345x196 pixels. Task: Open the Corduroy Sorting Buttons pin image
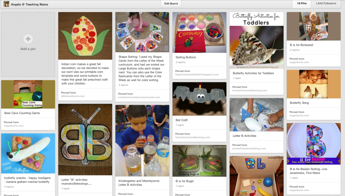[x=199, y=32]
